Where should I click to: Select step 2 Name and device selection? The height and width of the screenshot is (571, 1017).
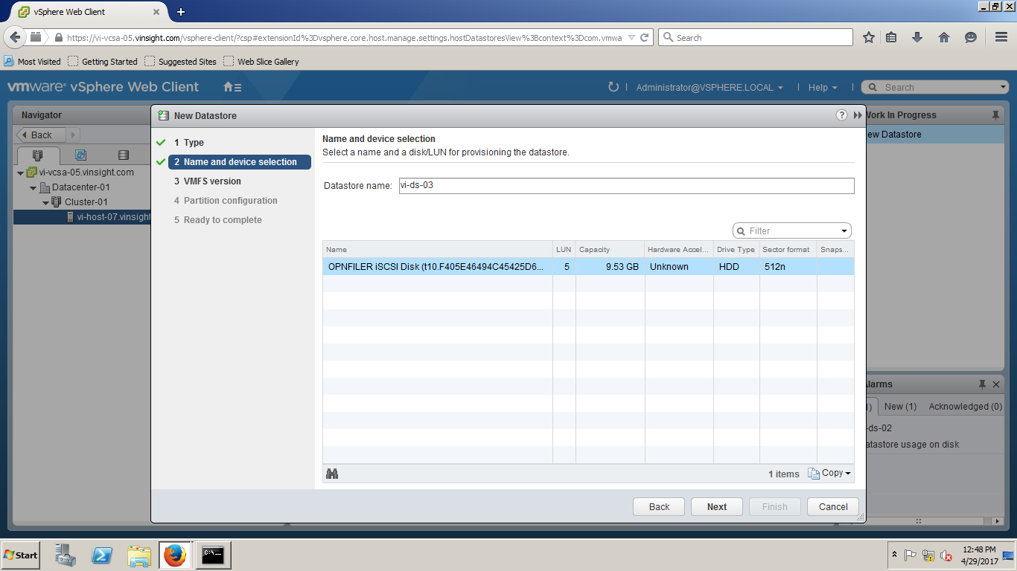pyautogui.click(x=240, y=162)
